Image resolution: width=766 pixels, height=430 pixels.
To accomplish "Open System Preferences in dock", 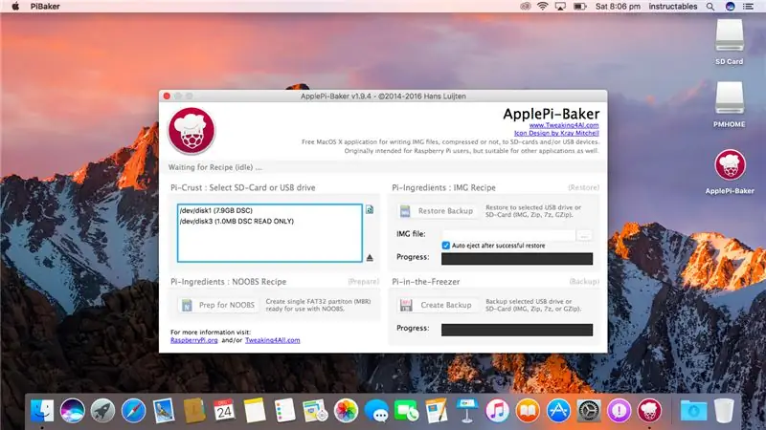I will pyautogui.click(x=589, y=411).
